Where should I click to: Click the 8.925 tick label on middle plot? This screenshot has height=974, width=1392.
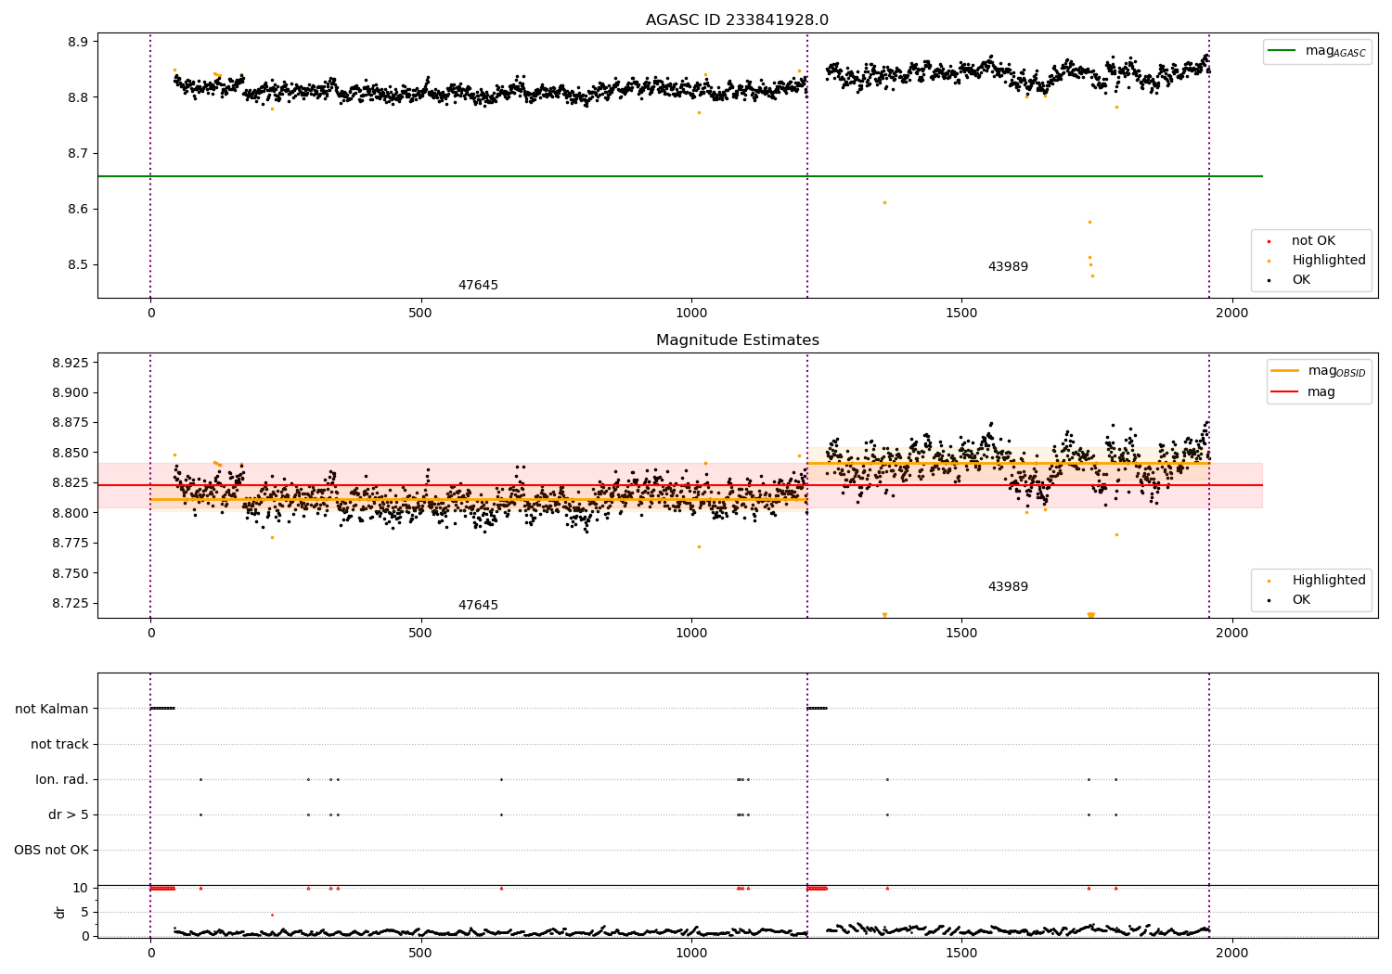click(x=71, y=363)
